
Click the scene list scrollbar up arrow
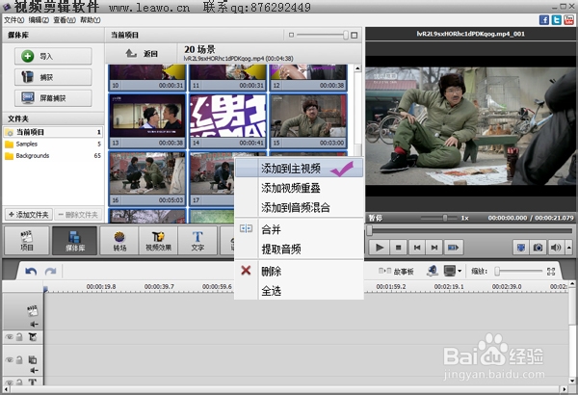pyautogui.click(x=357, y=68)
